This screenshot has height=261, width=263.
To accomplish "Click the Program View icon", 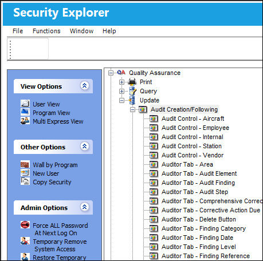I will 25,112.
